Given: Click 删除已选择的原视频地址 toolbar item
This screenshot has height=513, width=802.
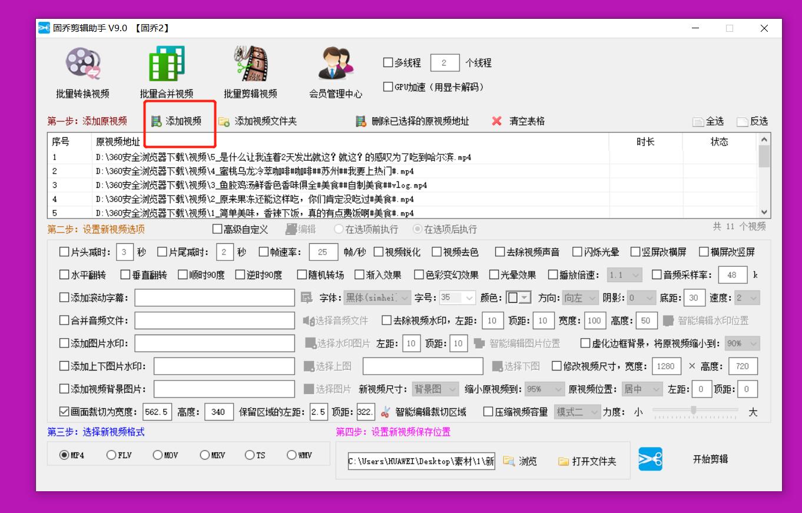Looking at the screenshot, I should click(x=413, y=121).
